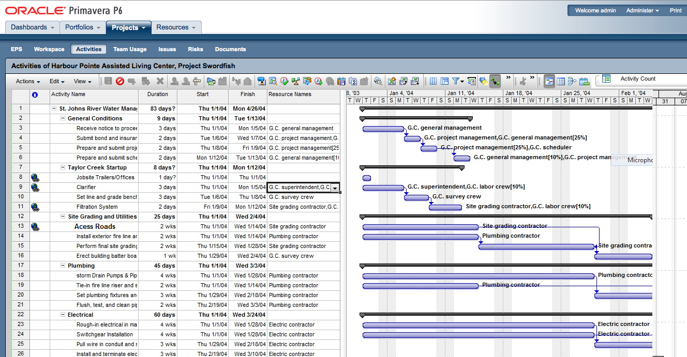Click the Save disk icon in toolbar
Viewport: 687px width, 357px height.
[108, 81]
